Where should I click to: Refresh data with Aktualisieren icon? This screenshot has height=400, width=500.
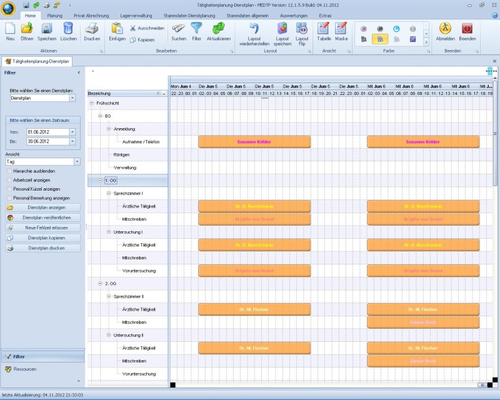pos(219,31)
